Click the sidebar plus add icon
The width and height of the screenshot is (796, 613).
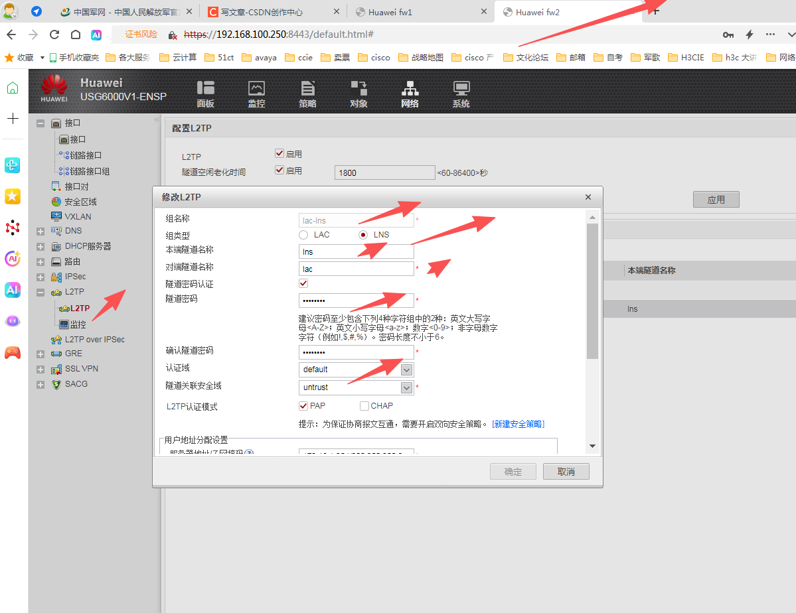[x=13, y=118]
